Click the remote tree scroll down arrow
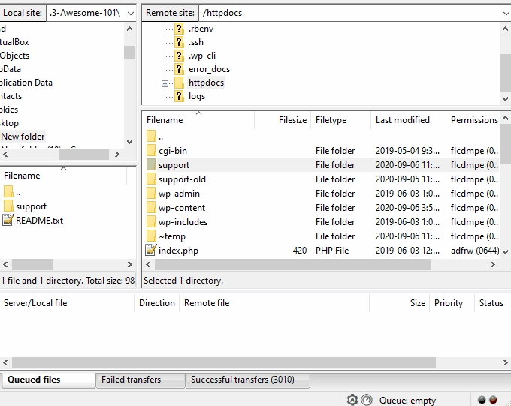511x406 pixels. [506, 98]
